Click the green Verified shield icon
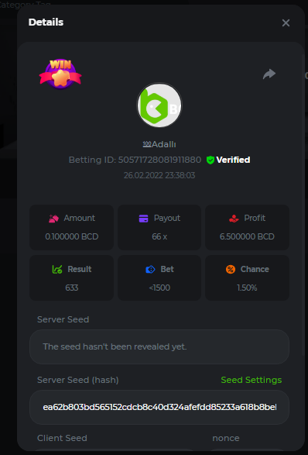308x455 pixels. pyautogui.click(x=210, y=160)
